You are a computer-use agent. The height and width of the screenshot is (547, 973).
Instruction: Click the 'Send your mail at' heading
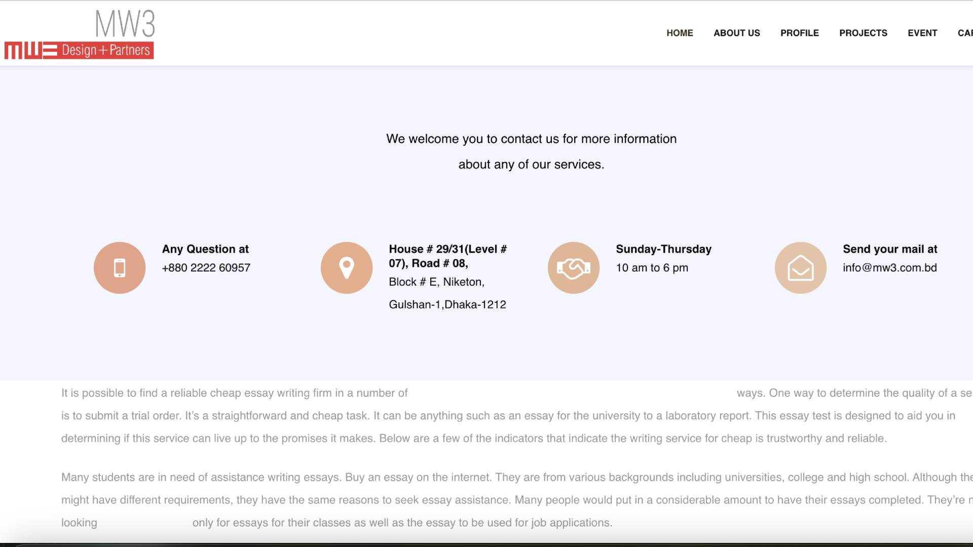coord(890,249)
